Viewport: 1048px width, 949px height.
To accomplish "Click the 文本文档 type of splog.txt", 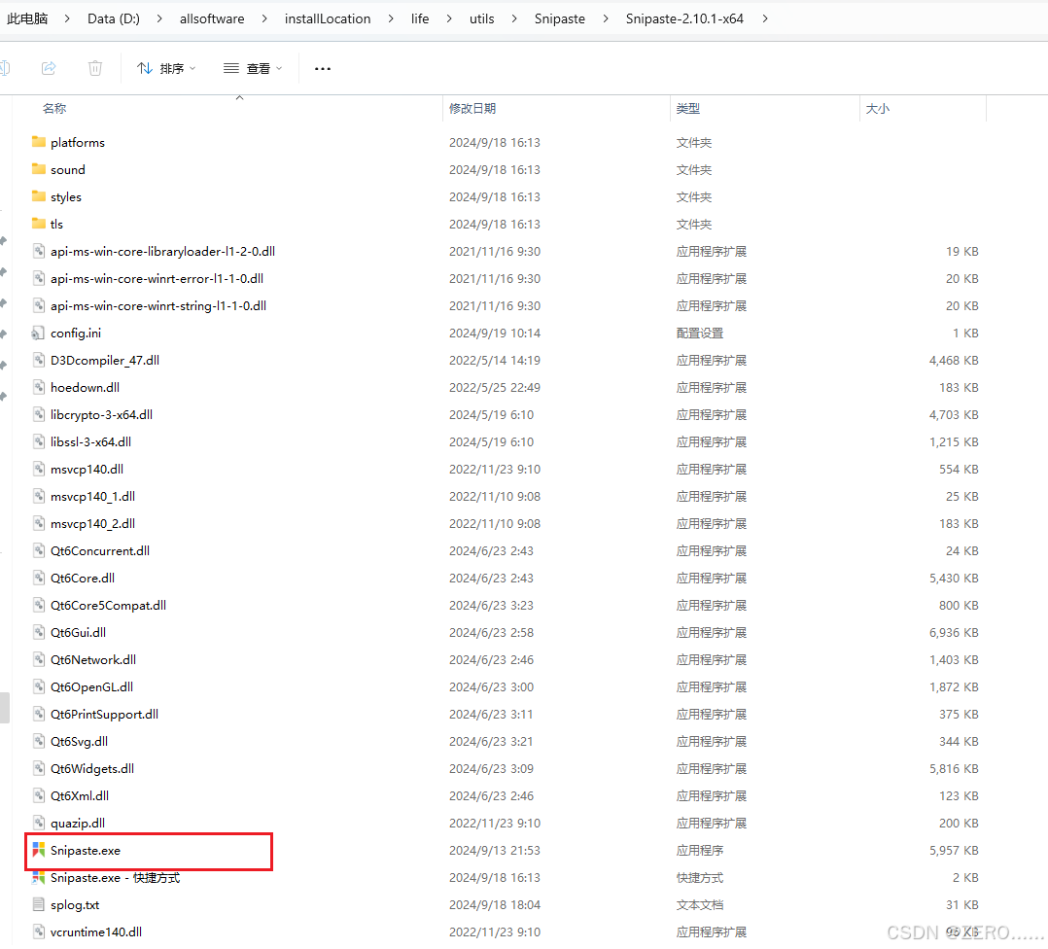I will coord(699,905).
